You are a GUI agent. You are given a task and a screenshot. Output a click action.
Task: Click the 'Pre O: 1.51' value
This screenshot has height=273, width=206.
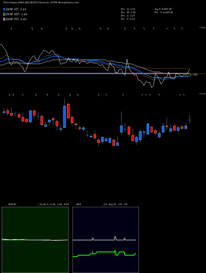pos(128,9)
